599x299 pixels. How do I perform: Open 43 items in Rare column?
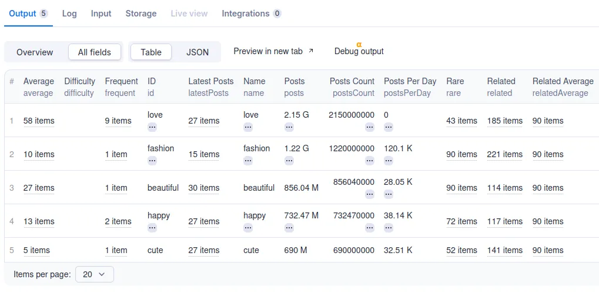point(461,121)
